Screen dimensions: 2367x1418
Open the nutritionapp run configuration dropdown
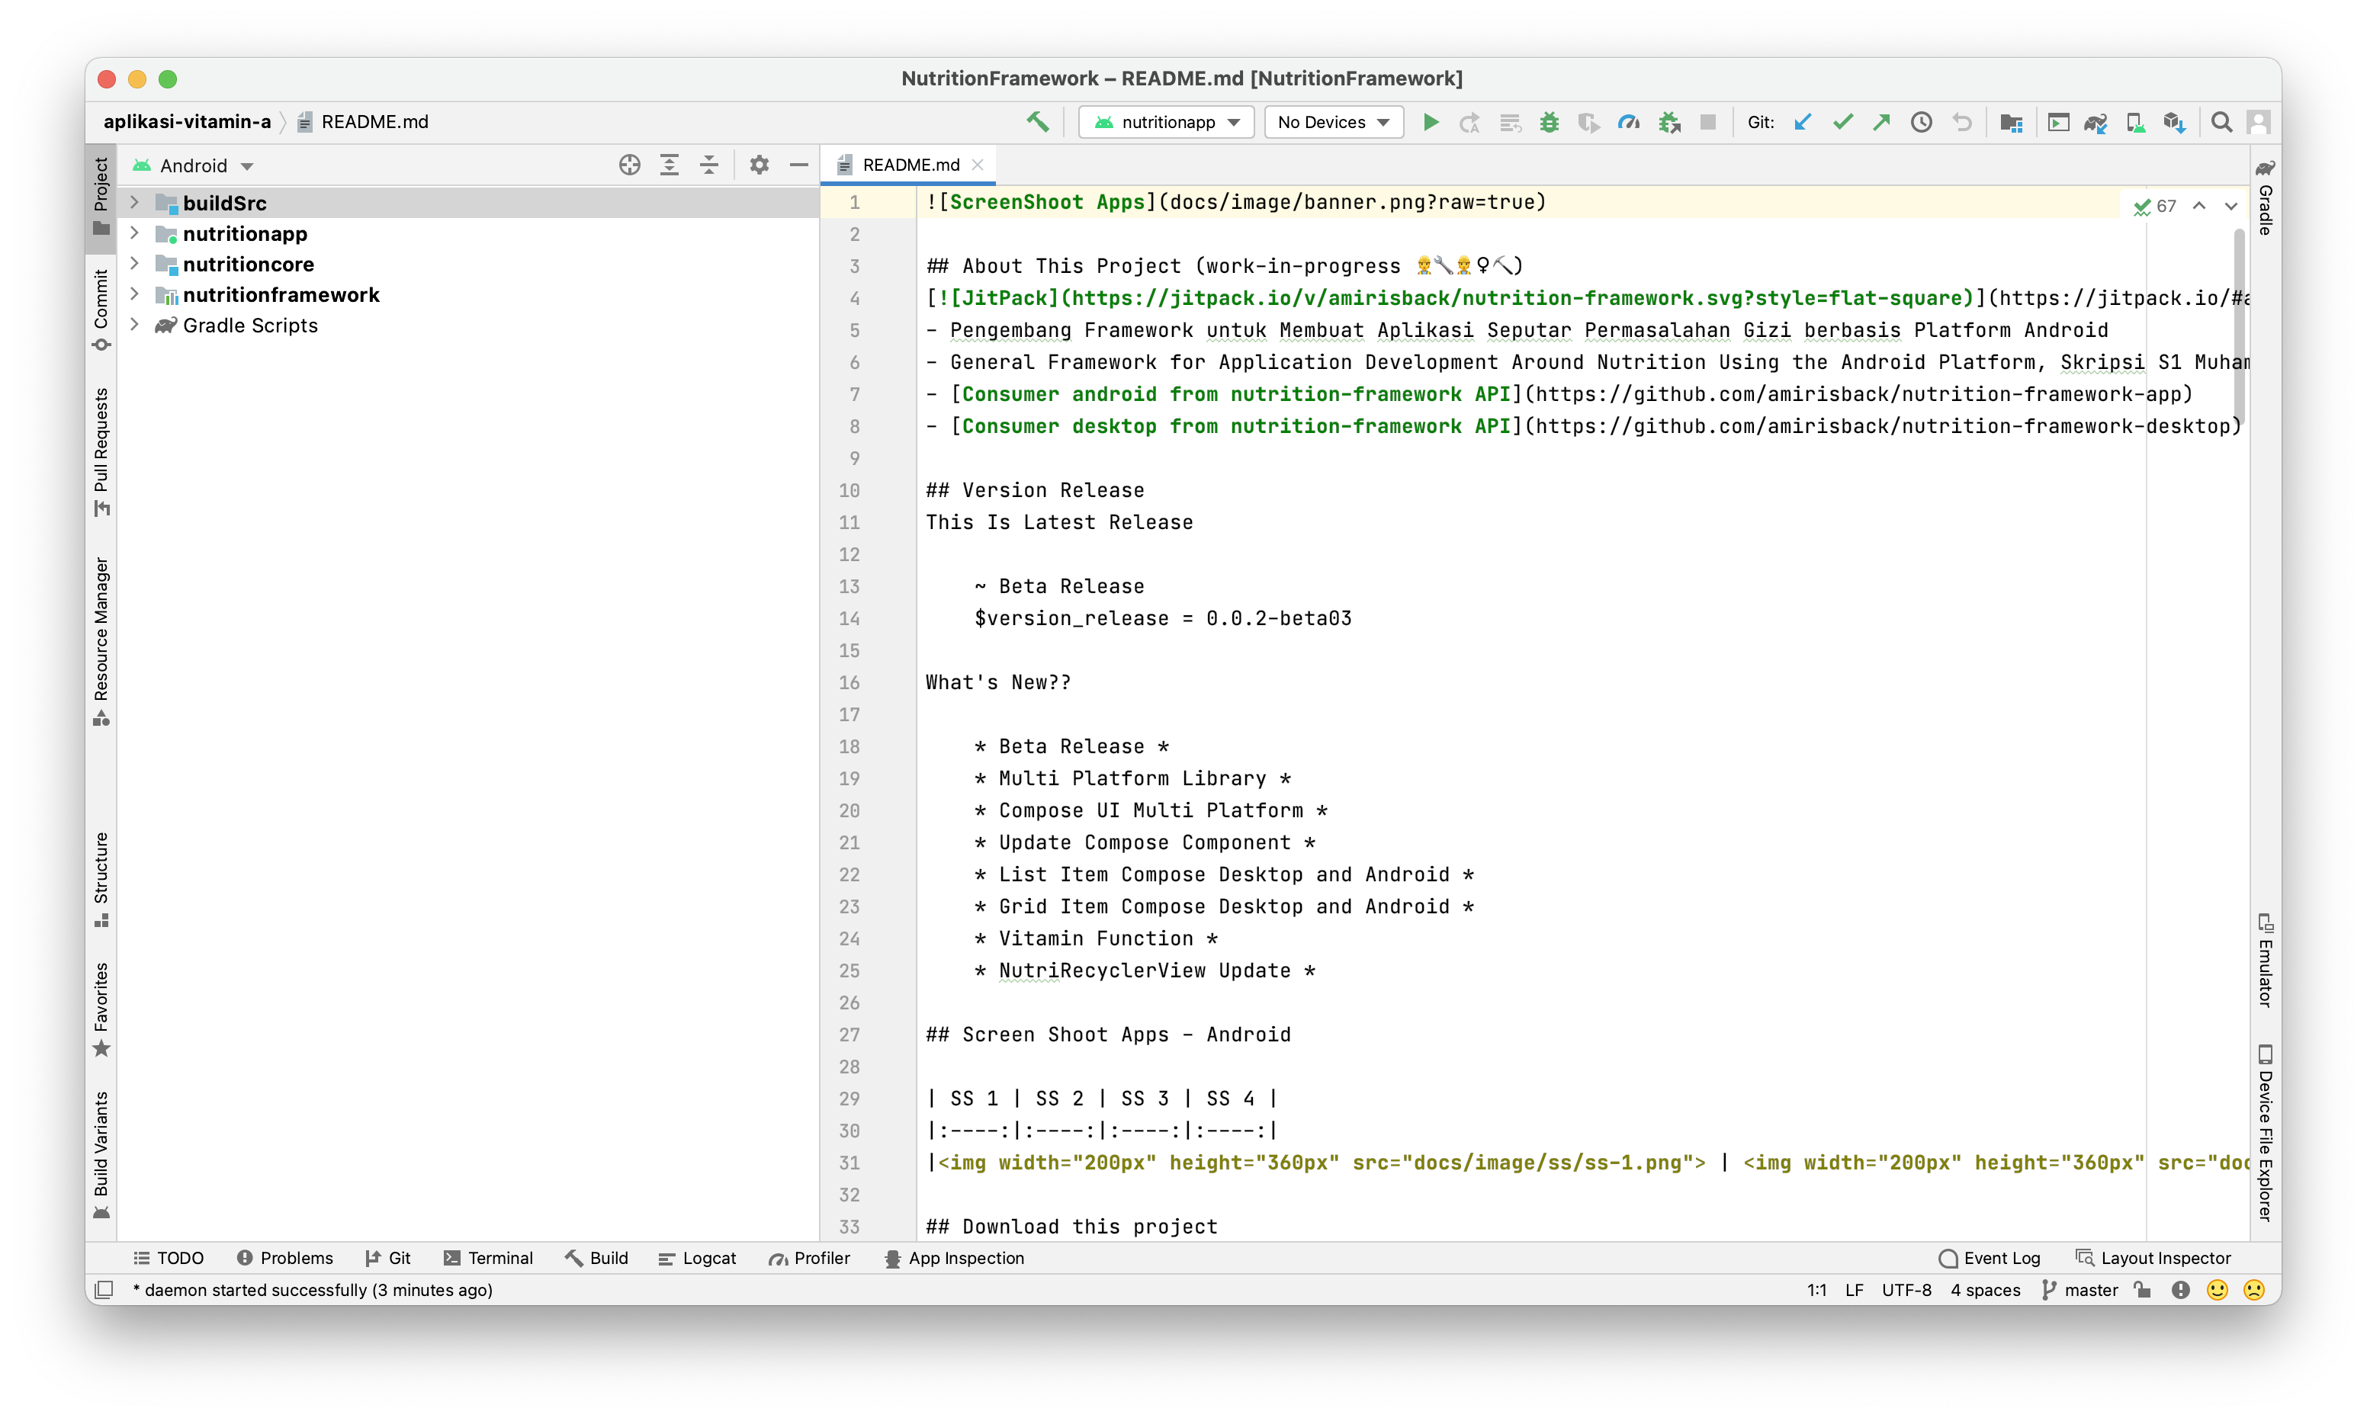click(x=1166, y=122)
